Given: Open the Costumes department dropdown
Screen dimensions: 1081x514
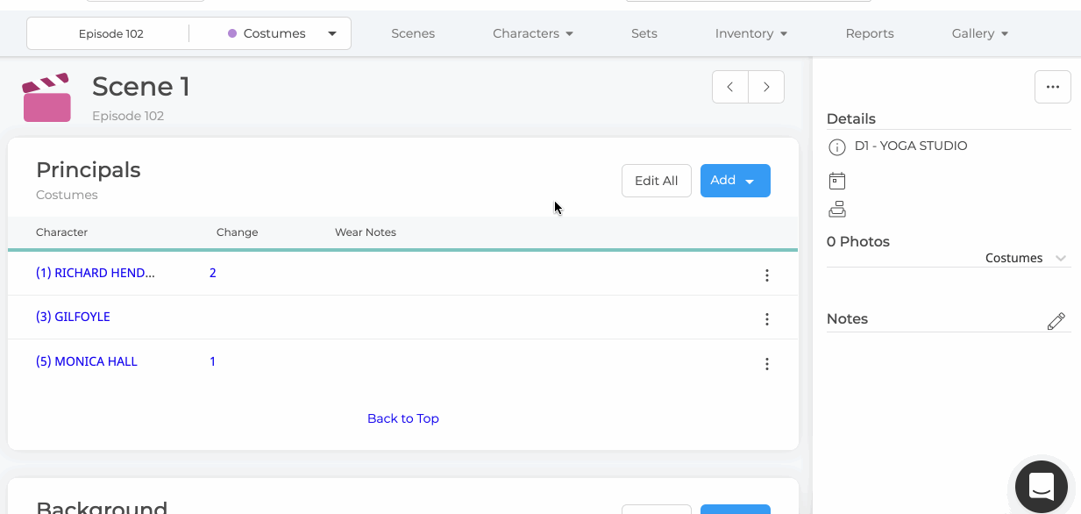Looking at the screenshot, I should (281, 33).
